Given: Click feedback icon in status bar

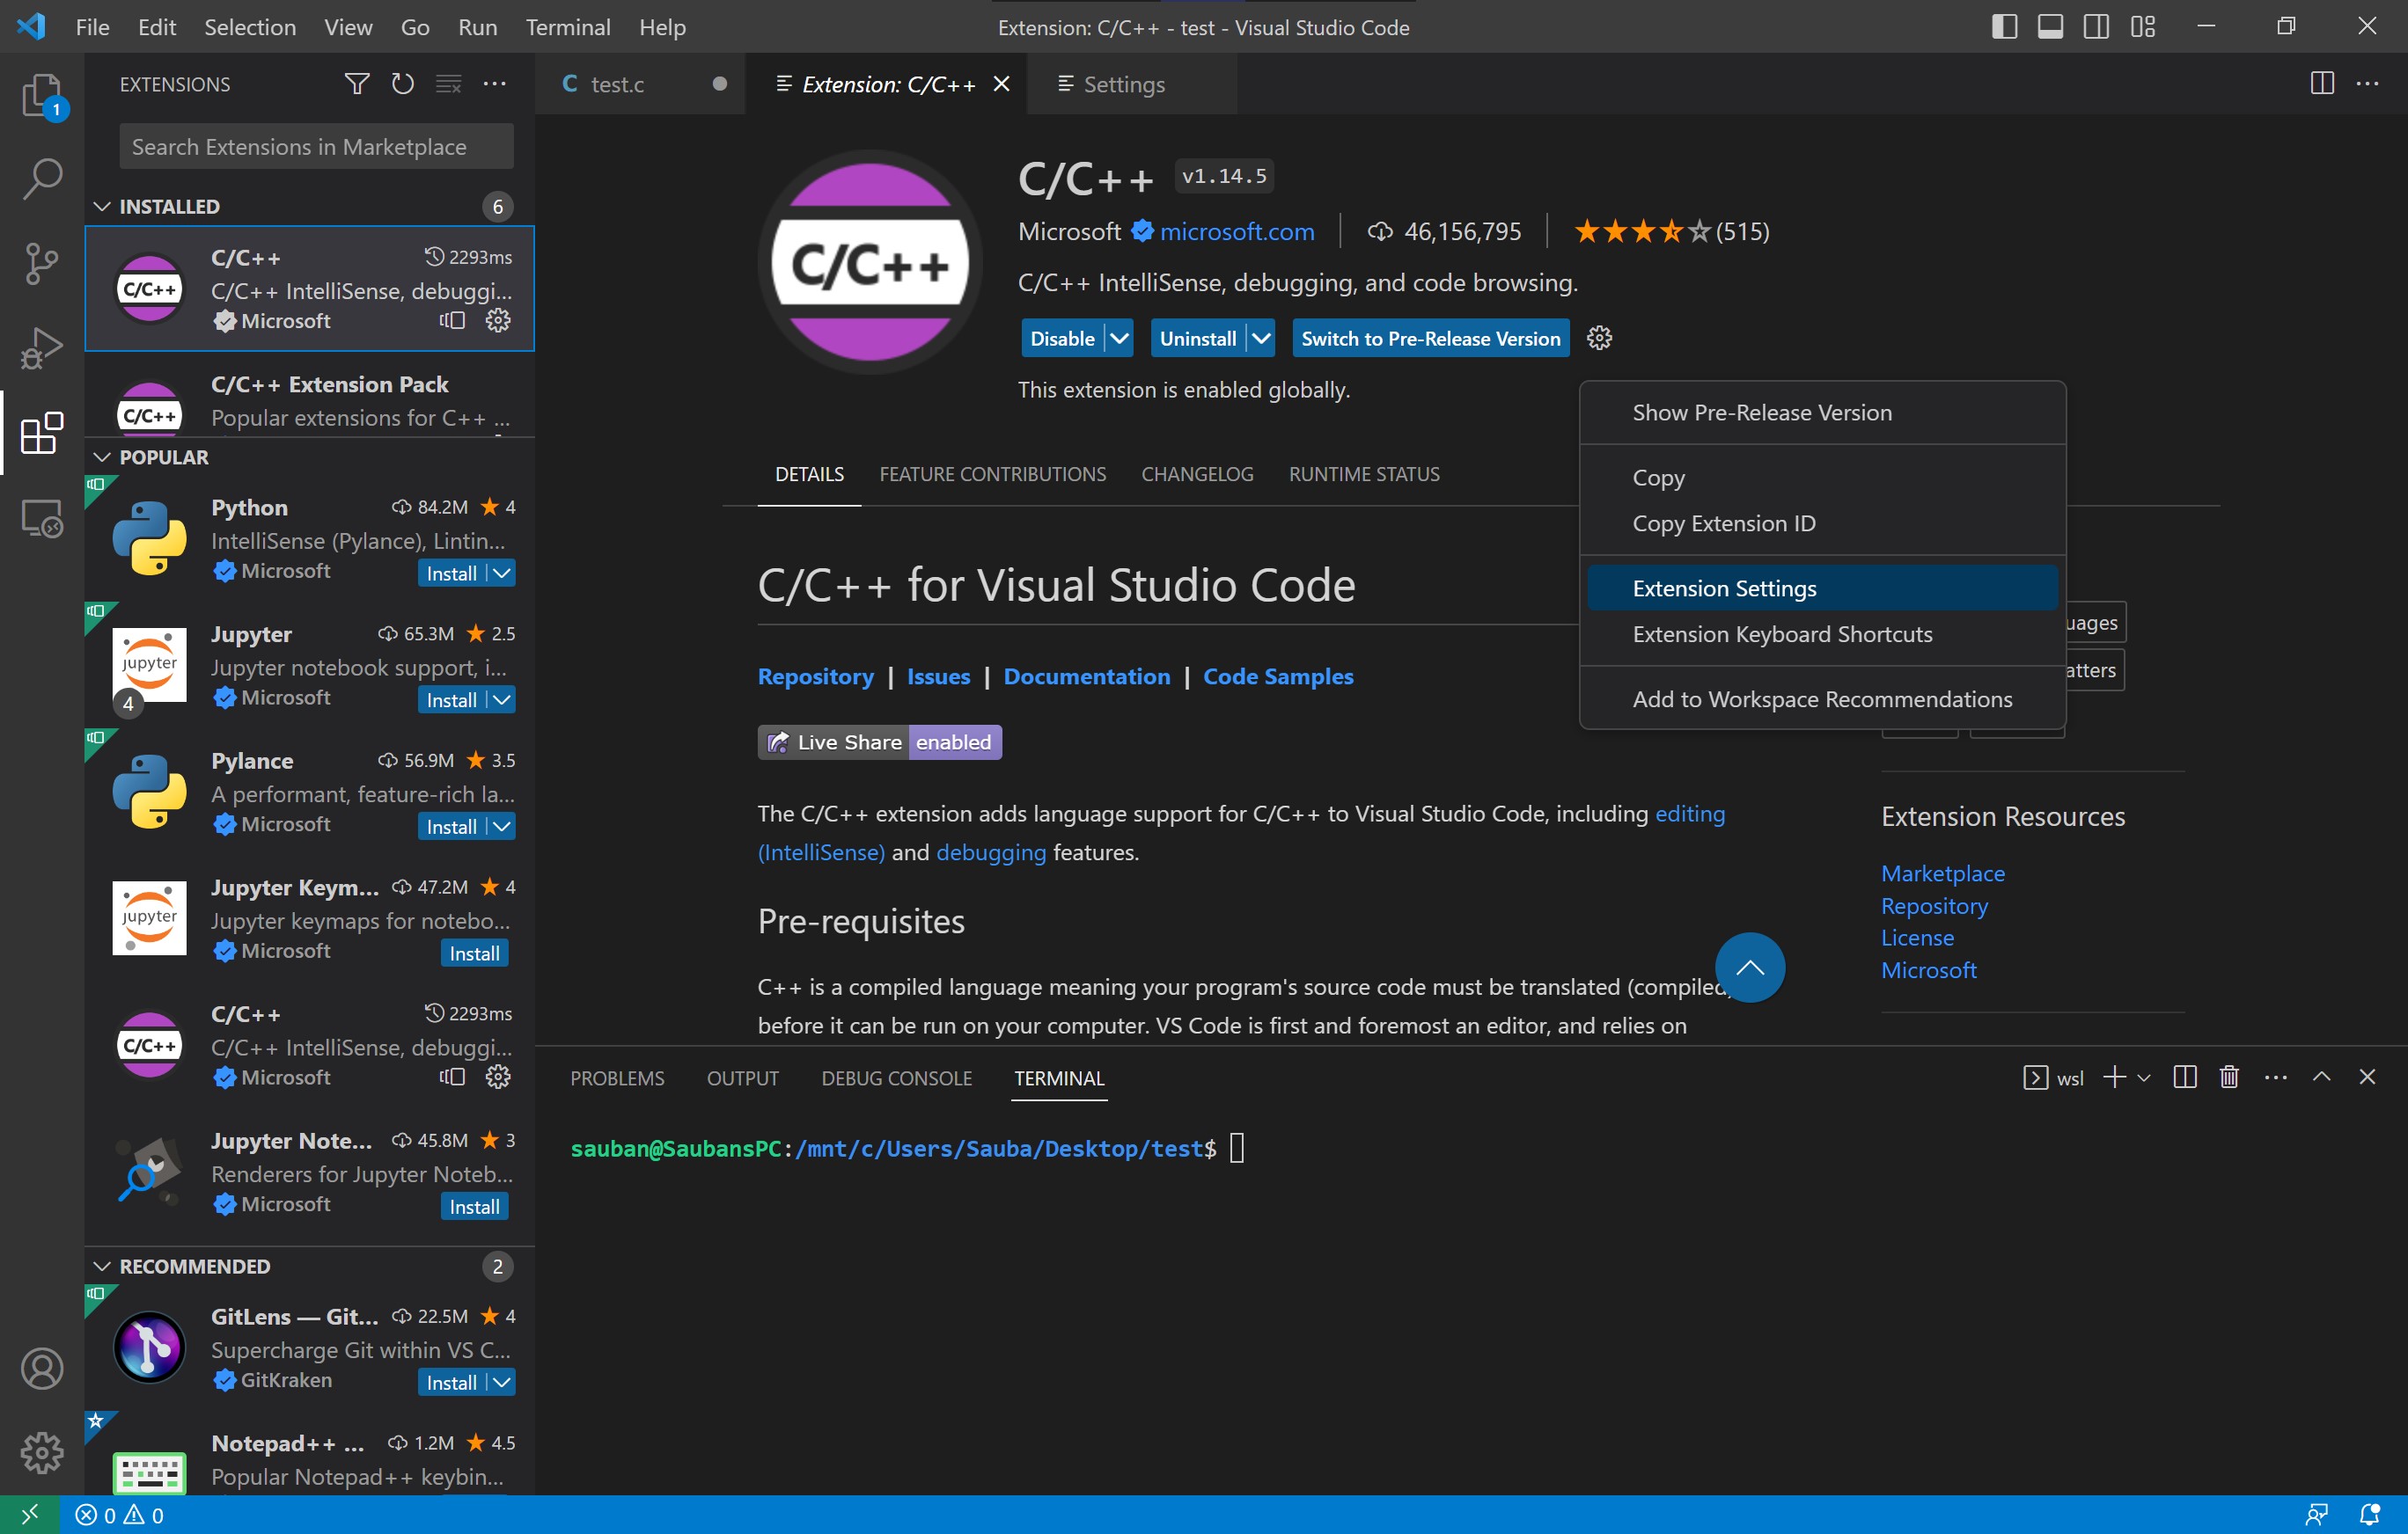Looking at the screenshot, I should (x=2316, y=1514).
